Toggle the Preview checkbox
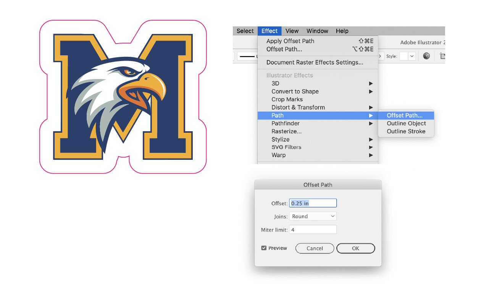This screenshot has width=489, height=296. pos(264,248)
